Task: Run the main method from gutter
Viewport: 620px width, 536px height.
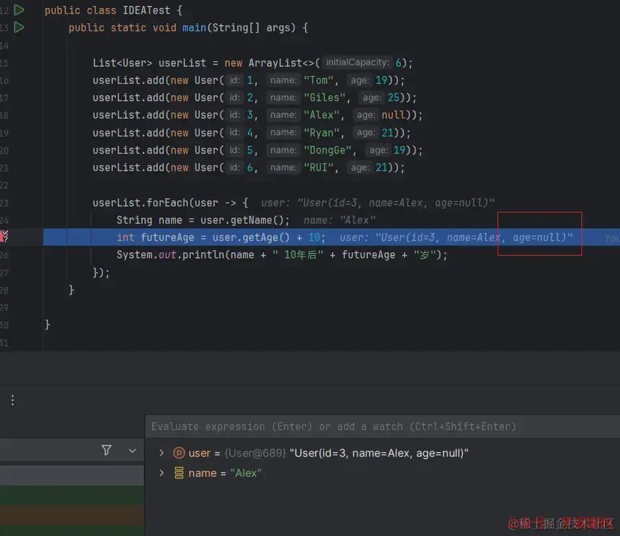Action: (x=19, y=27)
